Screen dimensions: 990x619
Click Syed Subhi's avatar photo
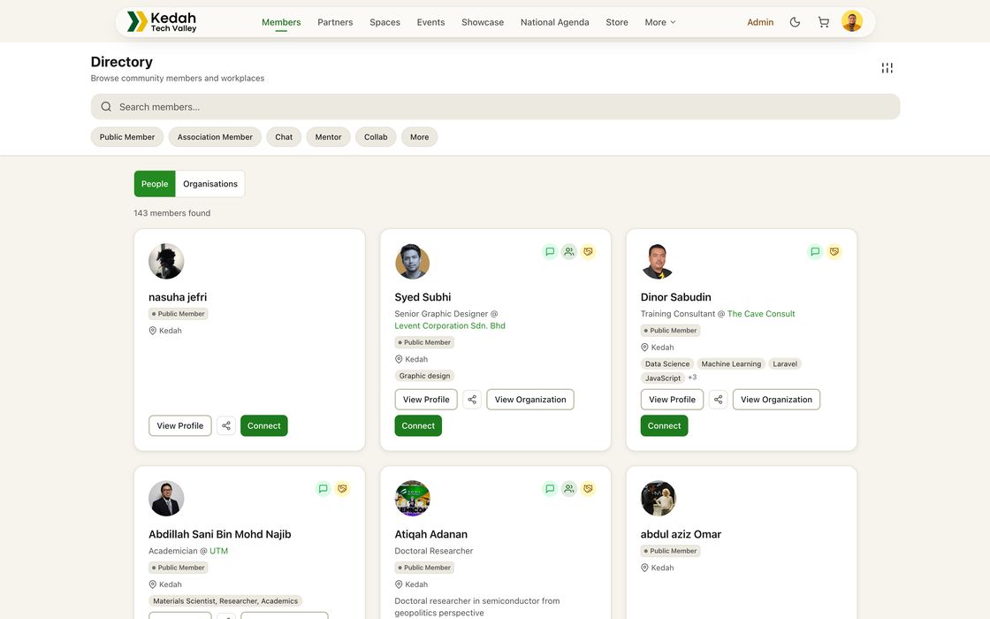point(412,262)
